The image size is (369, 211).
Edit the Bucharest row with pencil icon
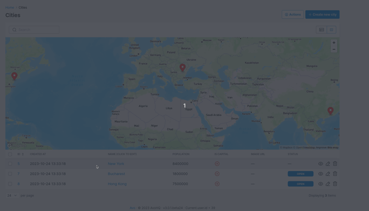[x=328, y=174]
